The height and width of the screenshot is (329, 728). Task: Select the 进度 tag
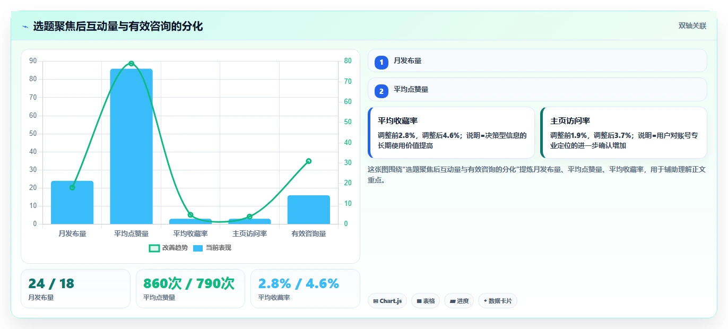459,301
